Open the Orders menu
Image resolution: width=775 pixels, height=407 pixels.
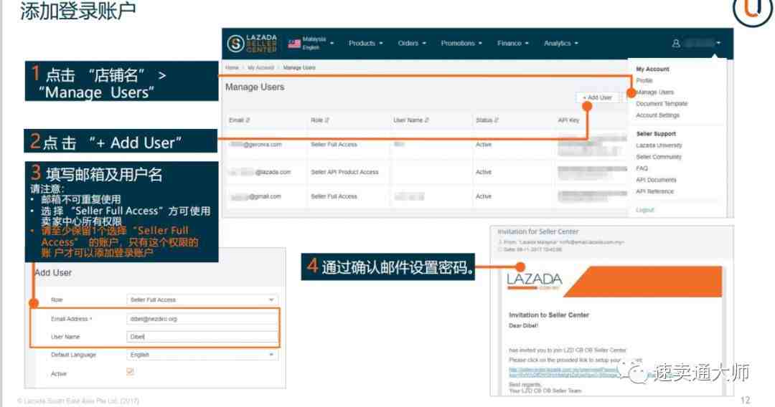(x=412, y=44)
